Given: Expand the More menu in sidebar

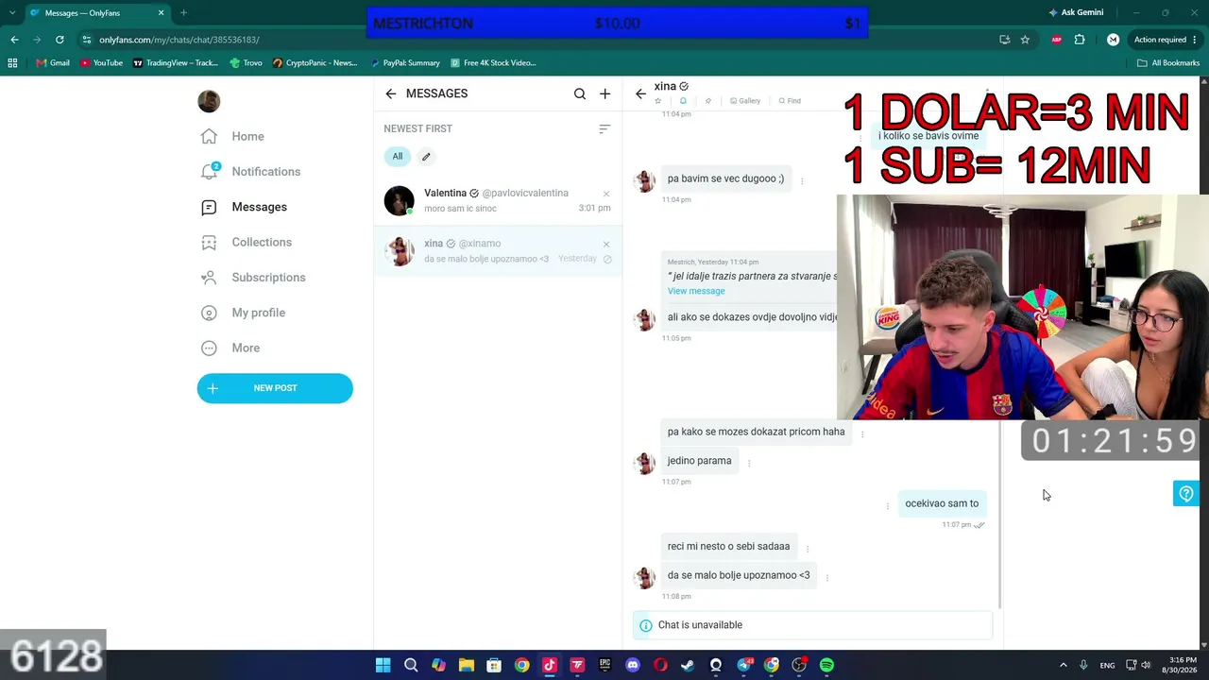Looking at the screenshot, I should pos(230,348).
